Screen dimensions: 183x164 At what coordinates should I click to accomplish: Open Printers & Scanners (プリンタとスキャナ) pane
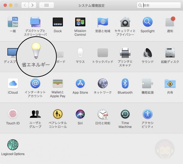[125, 53]
